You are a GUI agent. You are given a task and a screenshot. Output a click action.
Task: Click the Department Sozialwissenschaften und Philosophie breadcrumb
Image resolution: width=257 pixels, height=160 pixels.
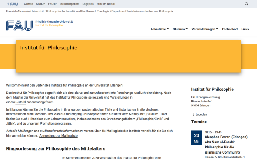(143, 11)
